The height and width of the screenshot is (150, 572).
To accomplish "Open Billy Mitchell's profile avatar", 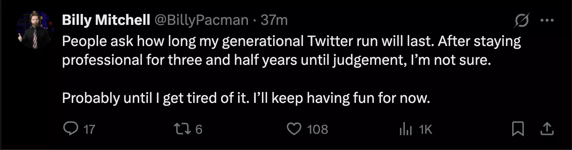I will tap(34, 31).
